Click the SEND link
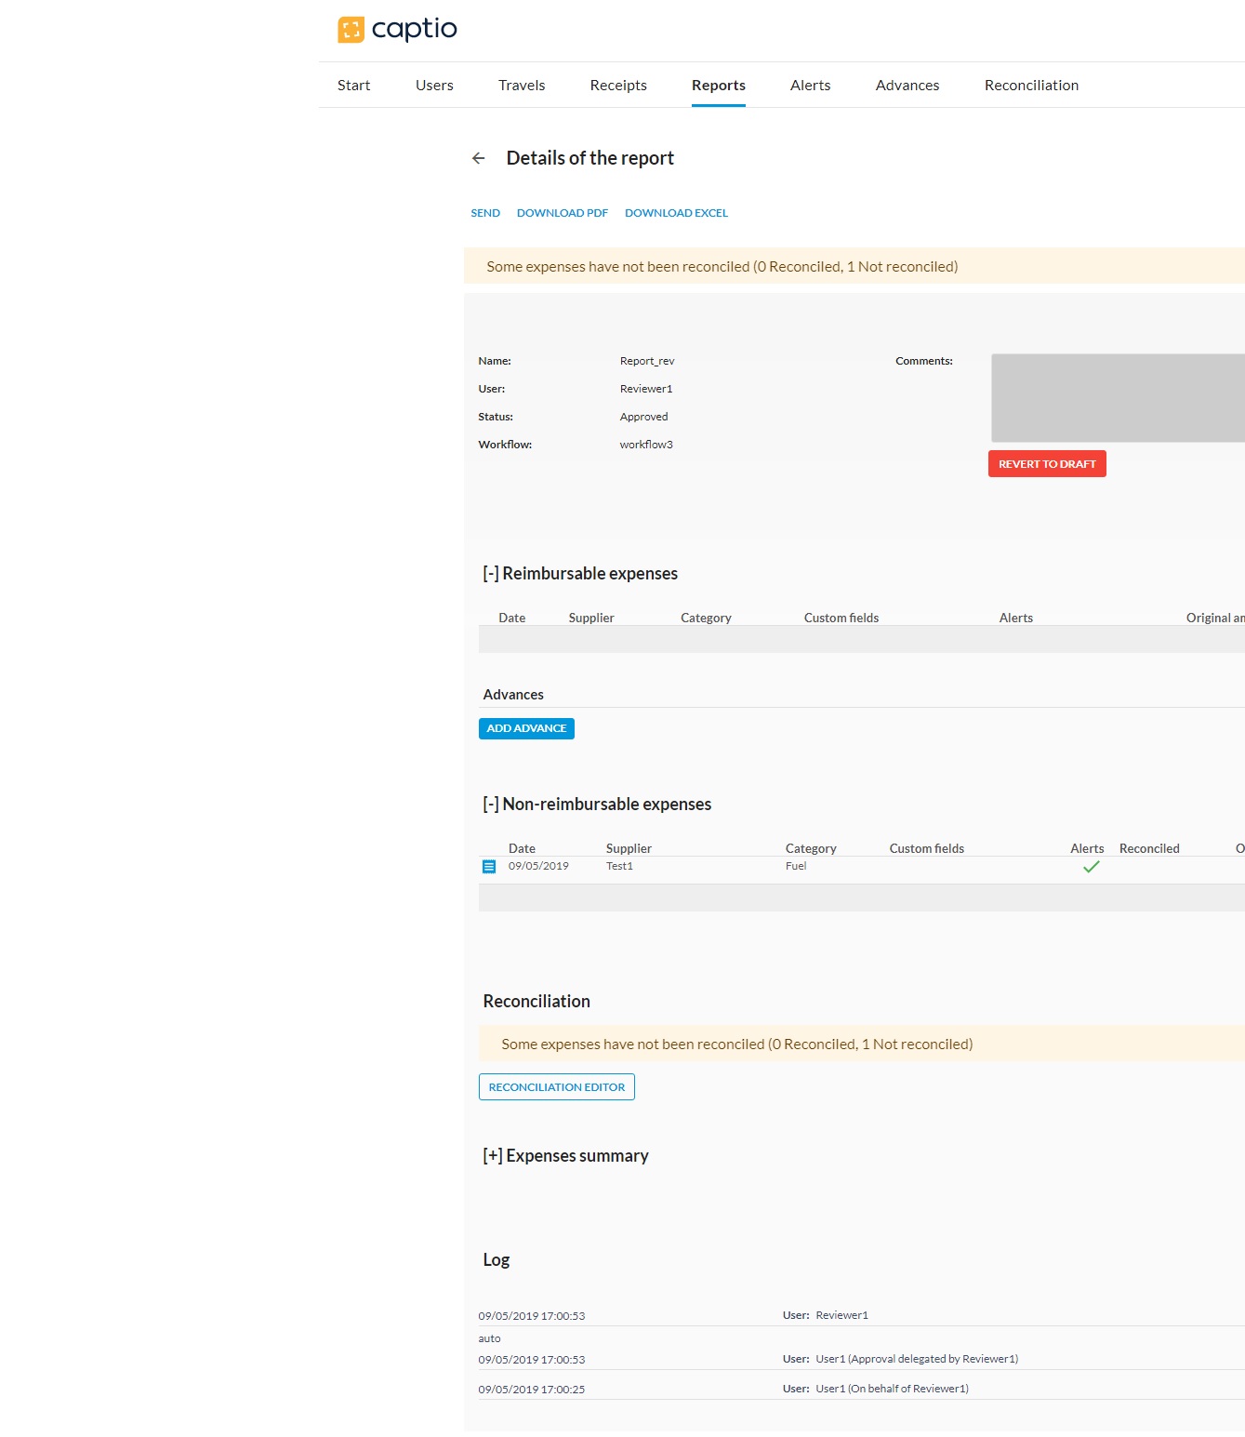Image resolution: width=1245 pixels, height=1437 pixels. click(485, 213)
